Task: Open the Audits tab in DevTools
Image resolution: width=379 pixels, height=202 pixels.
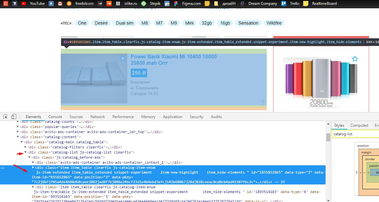Action: click(216, 117)
